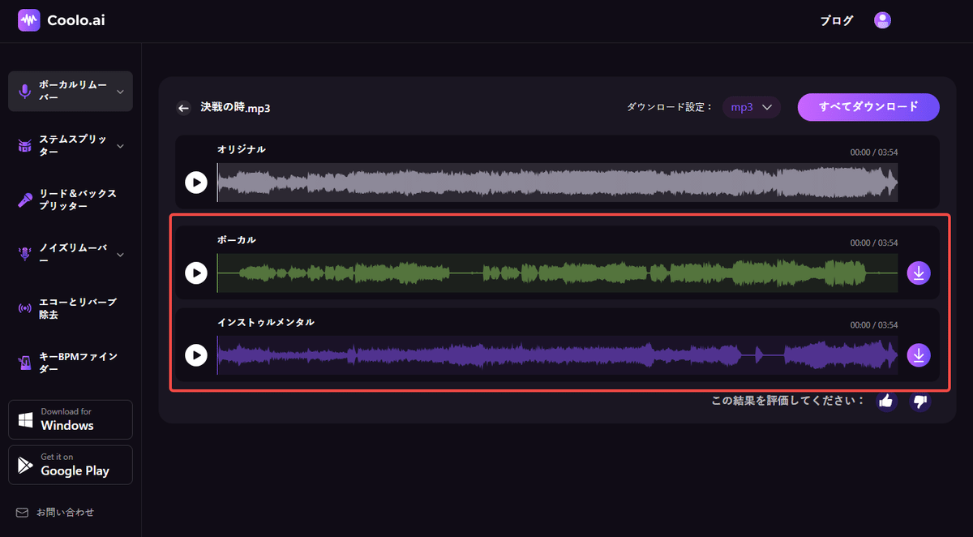The width and height of the screenshot is (973, 537).
Task: Click the すべてダウンロード button
Action: point(868,107)
